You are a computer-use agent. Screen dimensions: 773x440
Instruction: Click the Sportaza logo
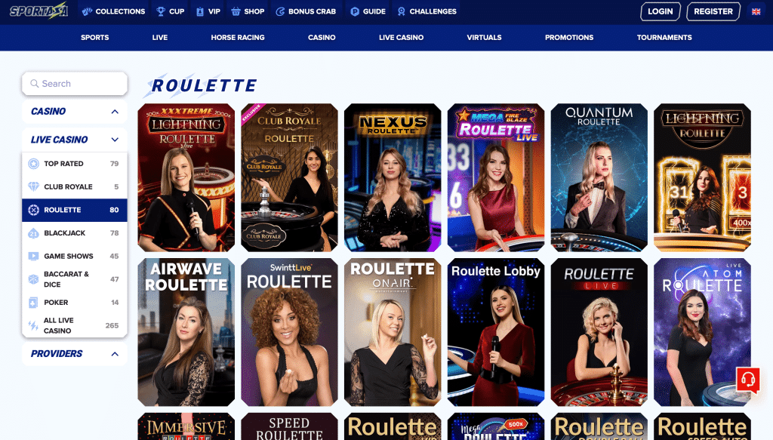[x=39, y=11]
